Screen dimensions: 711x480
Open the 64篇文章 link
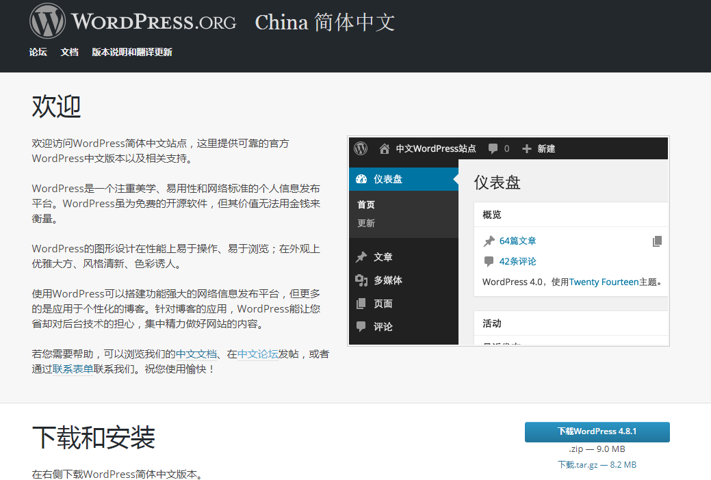pyautogui.click(x=518, y=241)
